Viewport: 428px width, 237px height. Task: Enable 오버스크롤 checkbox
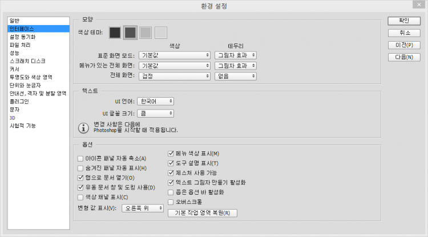click(172, 202)
